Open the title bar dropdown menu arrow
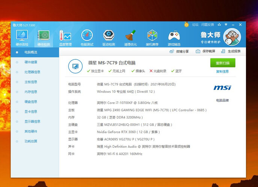Viewport: 258px width, 187px height. coord(226,25)
